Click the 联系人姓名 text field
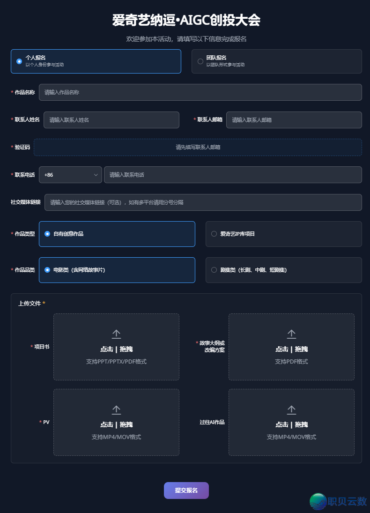 tap(111, 120)
